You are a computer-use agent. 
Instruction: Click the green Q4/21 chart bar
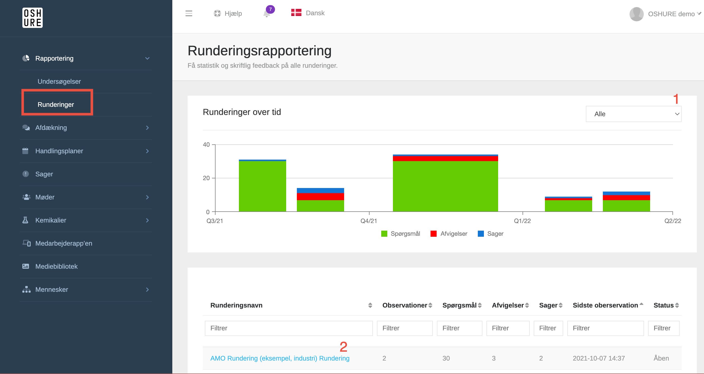pos(445,186)
